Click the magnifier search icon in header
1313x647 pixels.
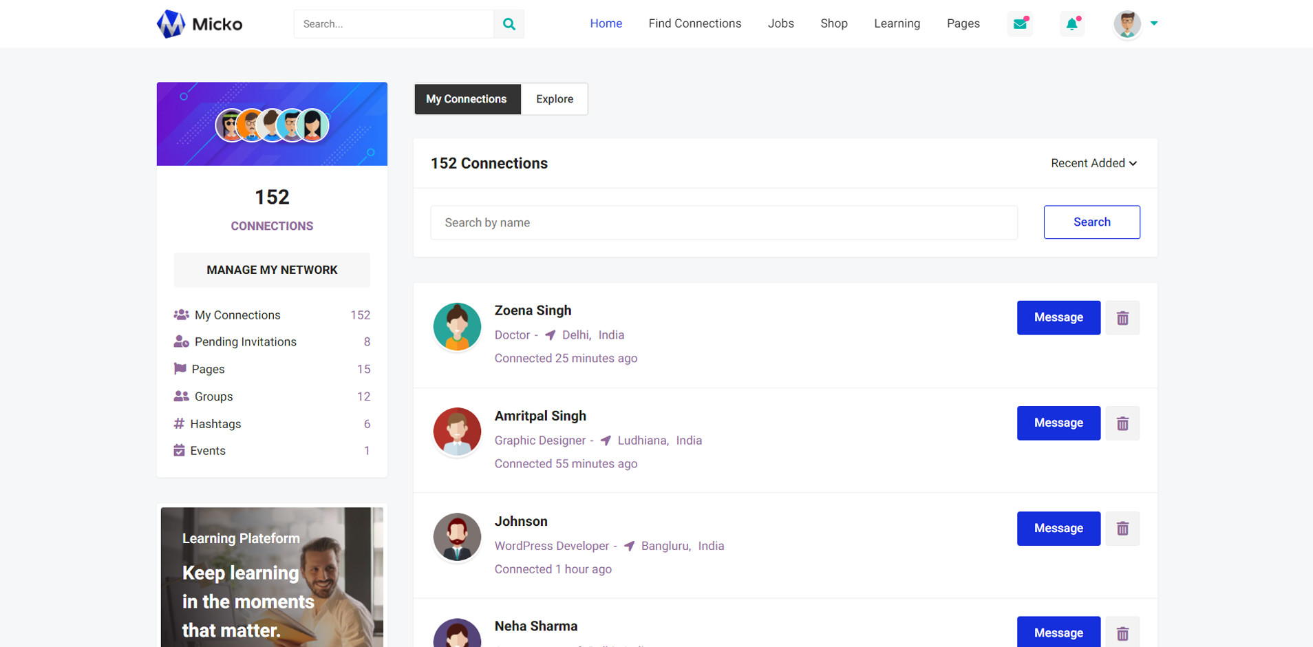click(x=509, y=24)
